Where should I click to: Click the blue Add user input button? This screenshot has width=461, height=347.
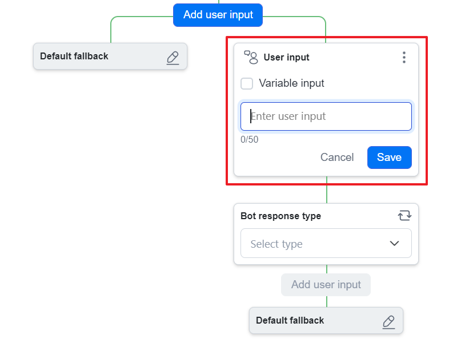(217, 15)
